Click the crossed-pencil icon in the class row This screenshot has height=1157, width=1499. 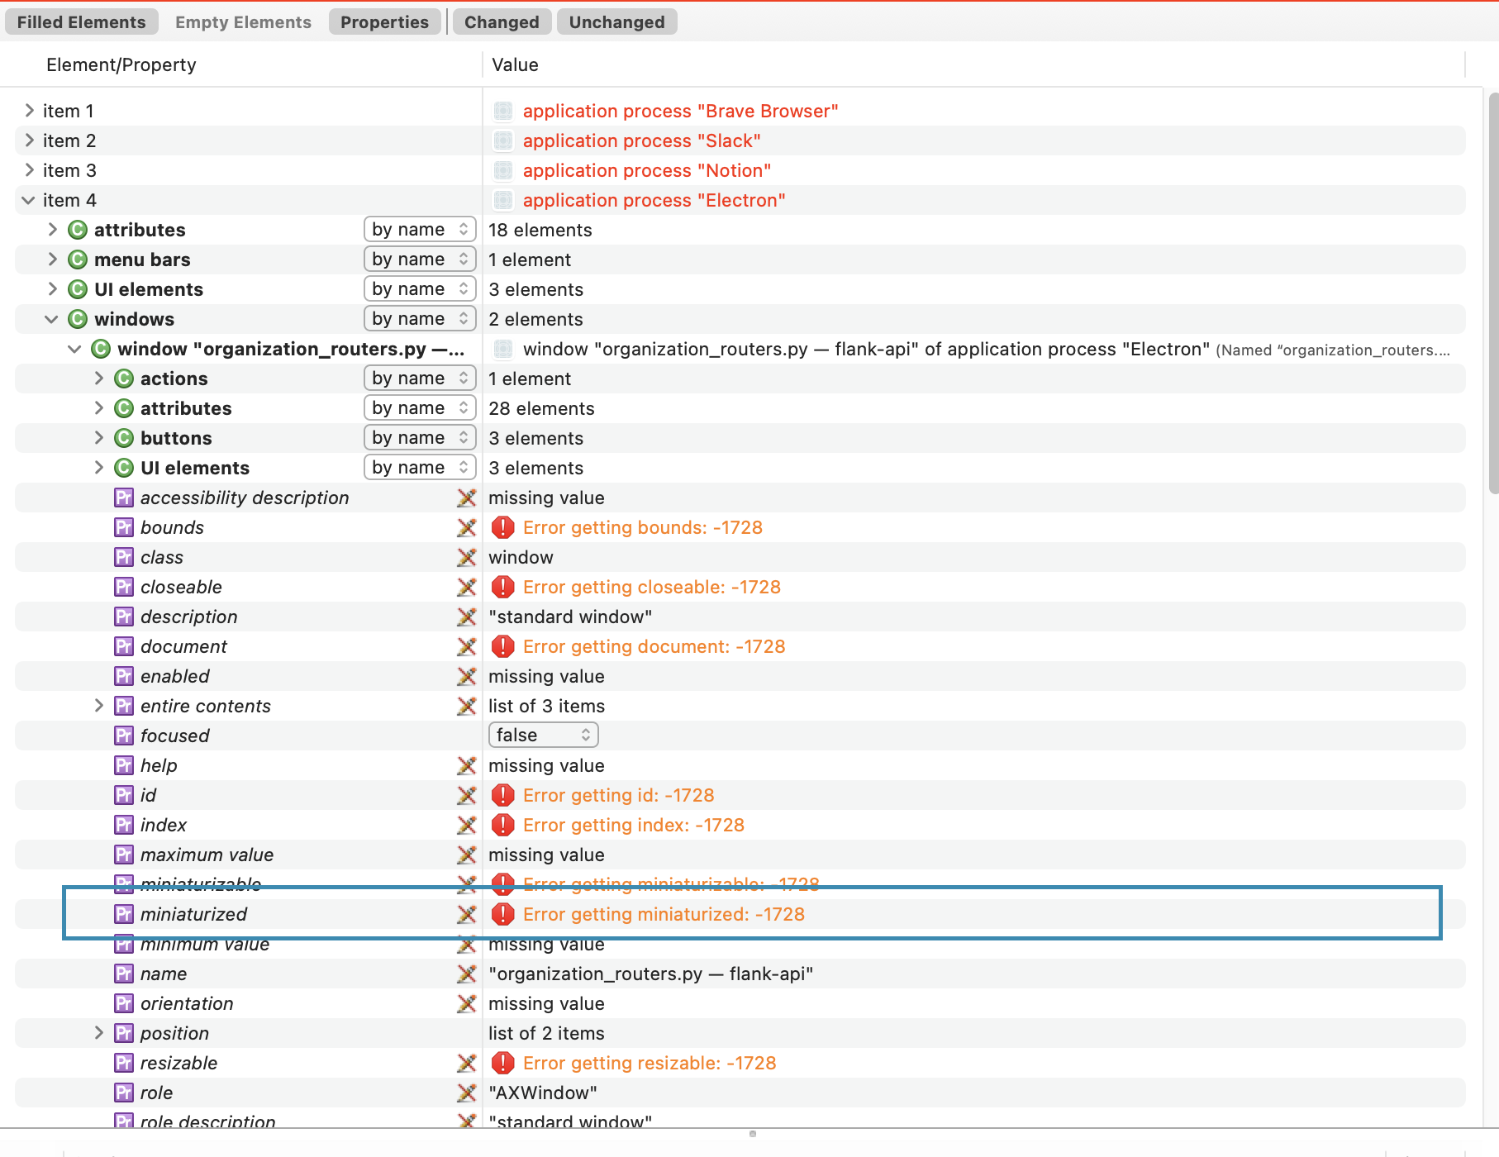click(x=467, y=557)
